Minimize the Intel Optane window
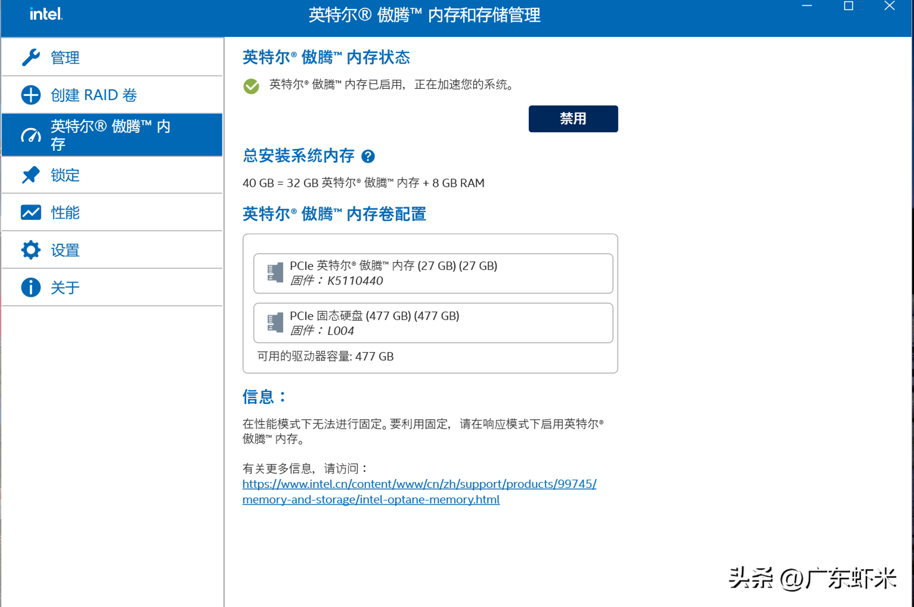The width and height of the screenshot is (914, 607). coord(807,6)
